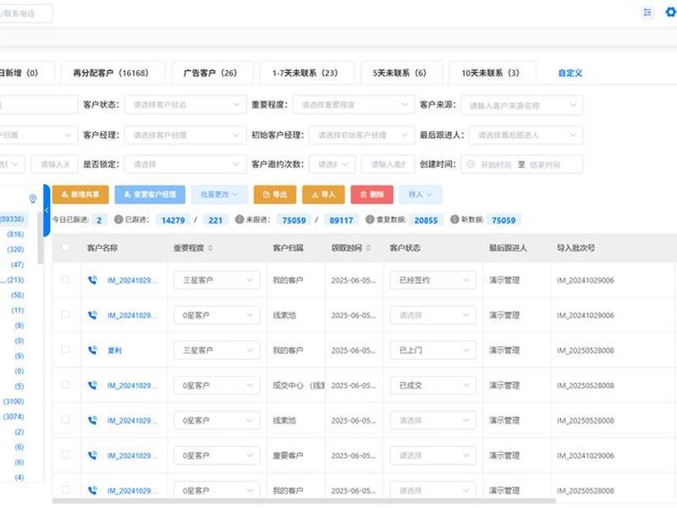This screenshot has height=508, width=677.
Task: Open the 客户来源 filter dropdown
Action: coord(522,105)
